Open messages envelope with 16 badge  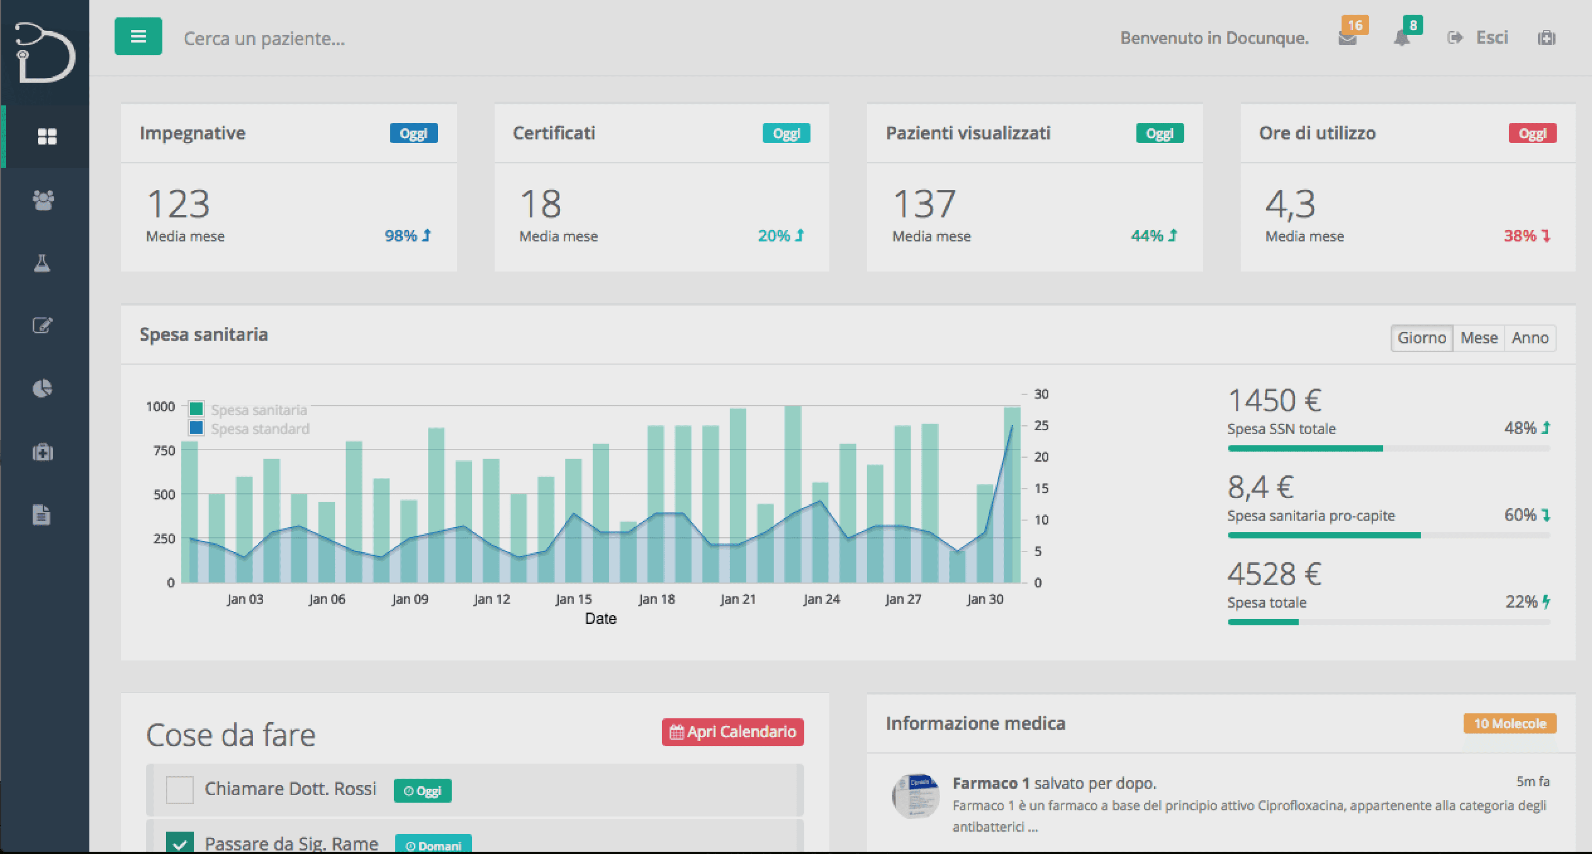coord(1347,38)
